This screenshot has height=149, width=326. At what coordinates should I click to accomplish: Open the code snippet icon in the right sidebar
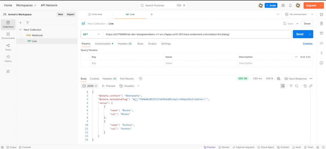pyautogui.click(x=322, y=43)
